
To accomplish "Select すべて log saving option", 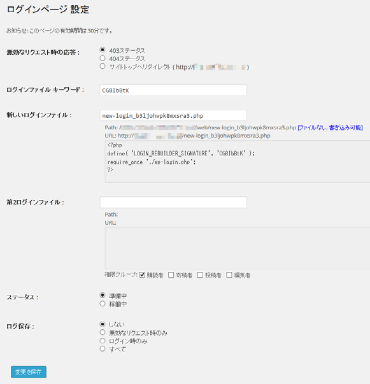I will [x=103, y=348].
